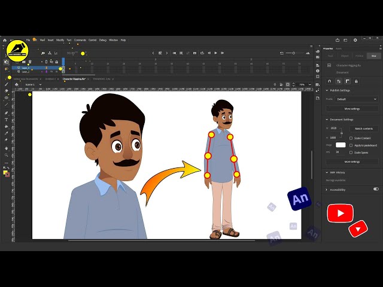Toggle the layer parenting view icon
Image resolution: width=383 pixels, height=287 pixels.
point(50,53)
